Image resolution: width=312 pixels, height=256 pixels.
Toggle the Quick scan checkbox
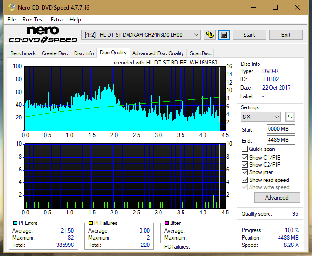coord(245,149)
